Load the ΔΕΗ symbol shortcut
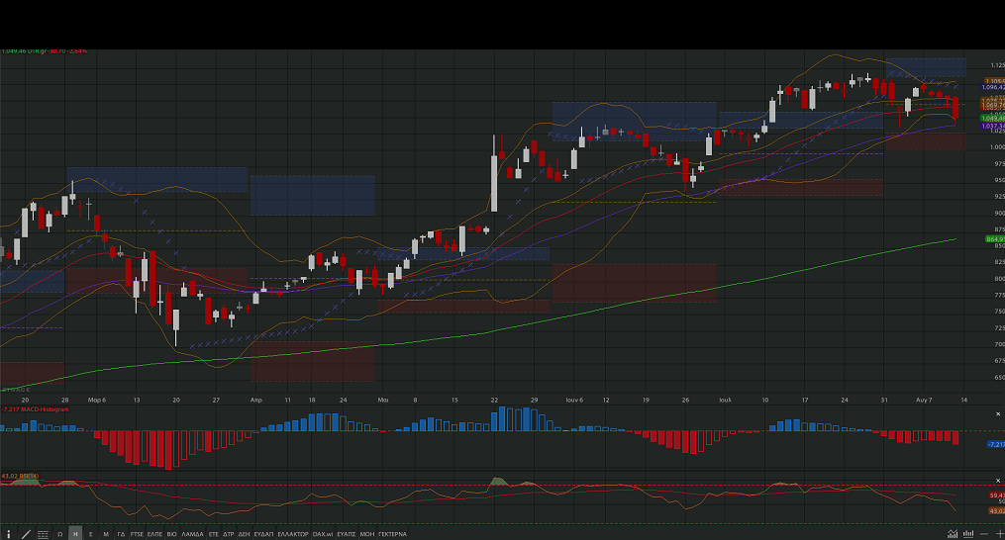The width and height of the screenshot is (1005, 540). coord(244,534)
